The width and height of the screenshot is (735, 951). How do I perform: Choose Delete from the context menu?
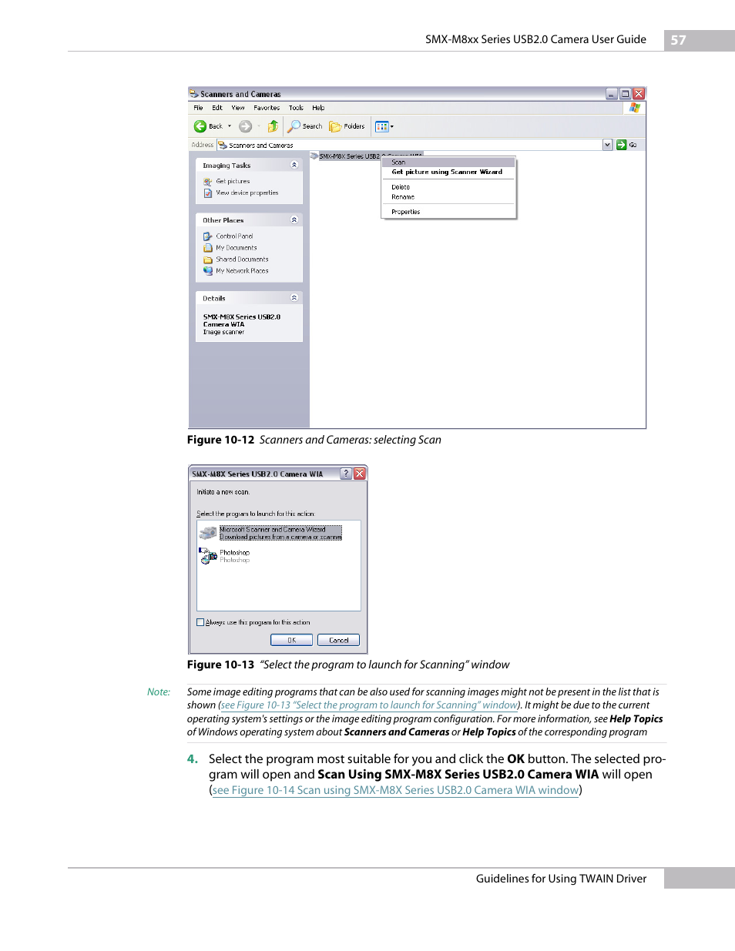[x=448, y=187]
